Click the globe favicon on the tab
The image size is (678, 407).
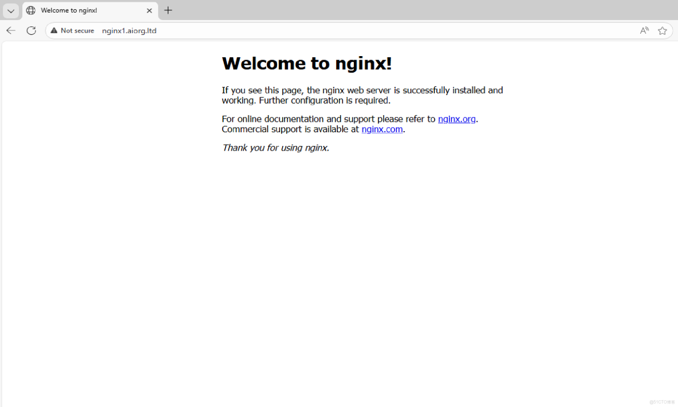click(x=31, y=10)
